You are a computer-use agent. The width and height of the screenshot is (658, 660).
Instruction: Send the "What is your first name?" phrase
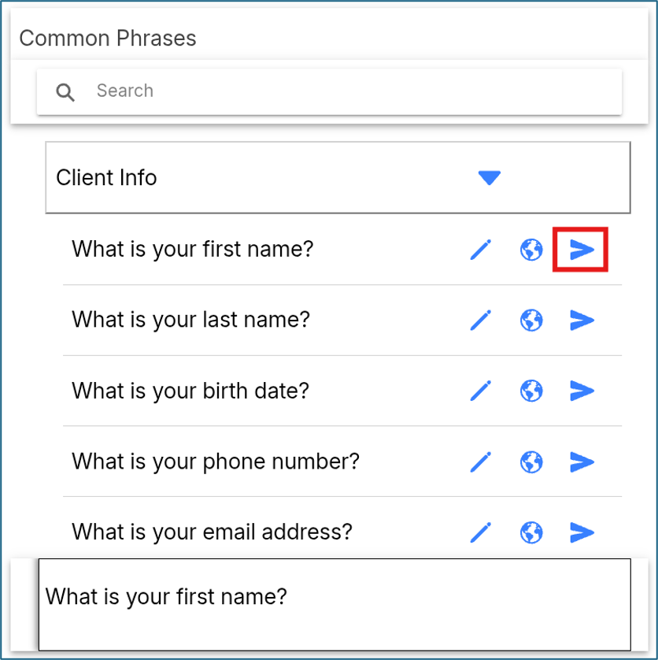pos(582,250)
